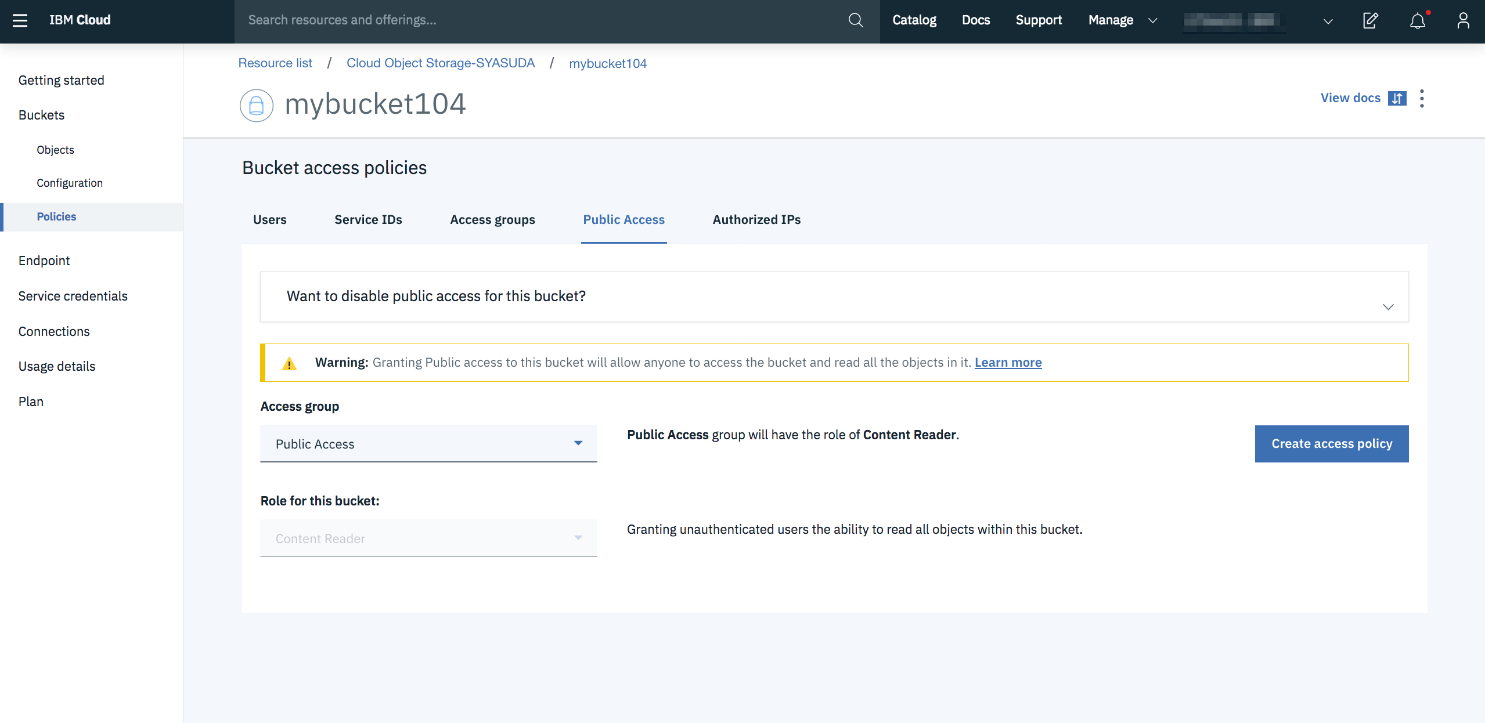Go to Resource list breadcrumb
The height and width of the screenshot is (723, 1485).
point(275,63)
